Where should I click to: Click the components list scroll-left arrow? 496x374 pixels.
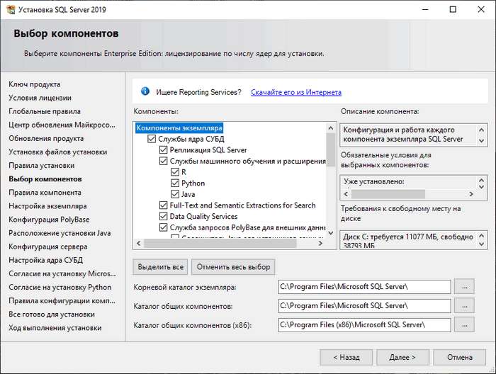coord(139,243)
